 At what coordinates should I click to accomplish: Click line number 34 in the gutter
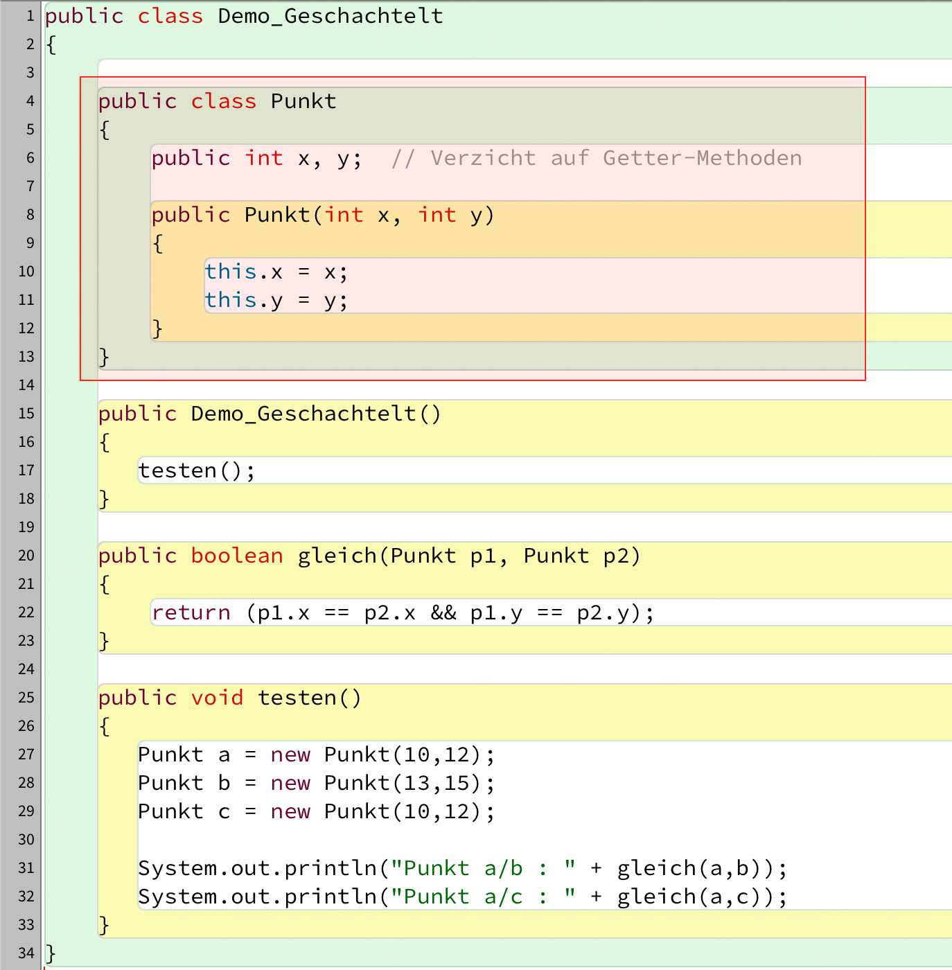(x=26, y=953)
